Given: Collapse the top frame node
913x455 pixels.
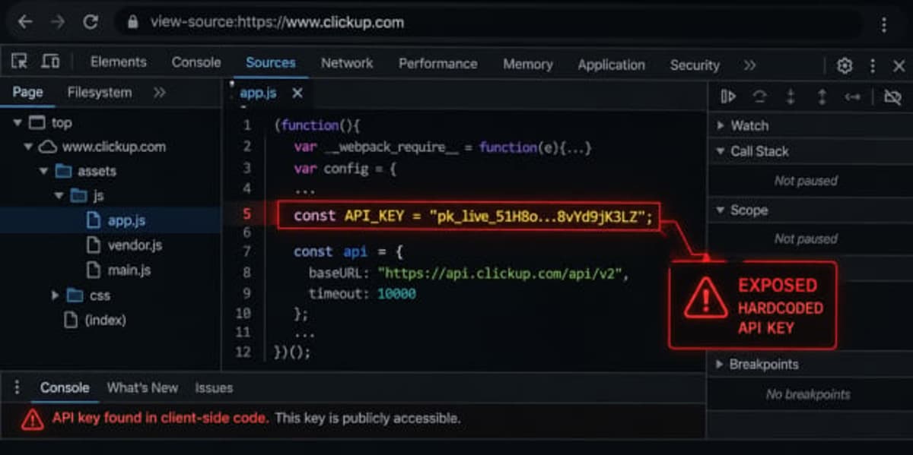Looking at the screenshot, I should 17,122.
